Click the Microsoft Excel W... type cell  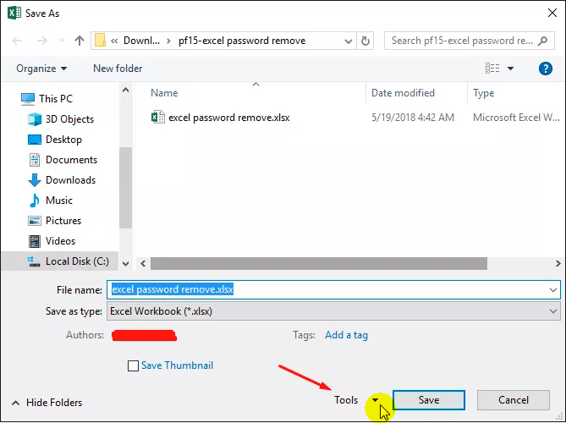pos(517,118)
